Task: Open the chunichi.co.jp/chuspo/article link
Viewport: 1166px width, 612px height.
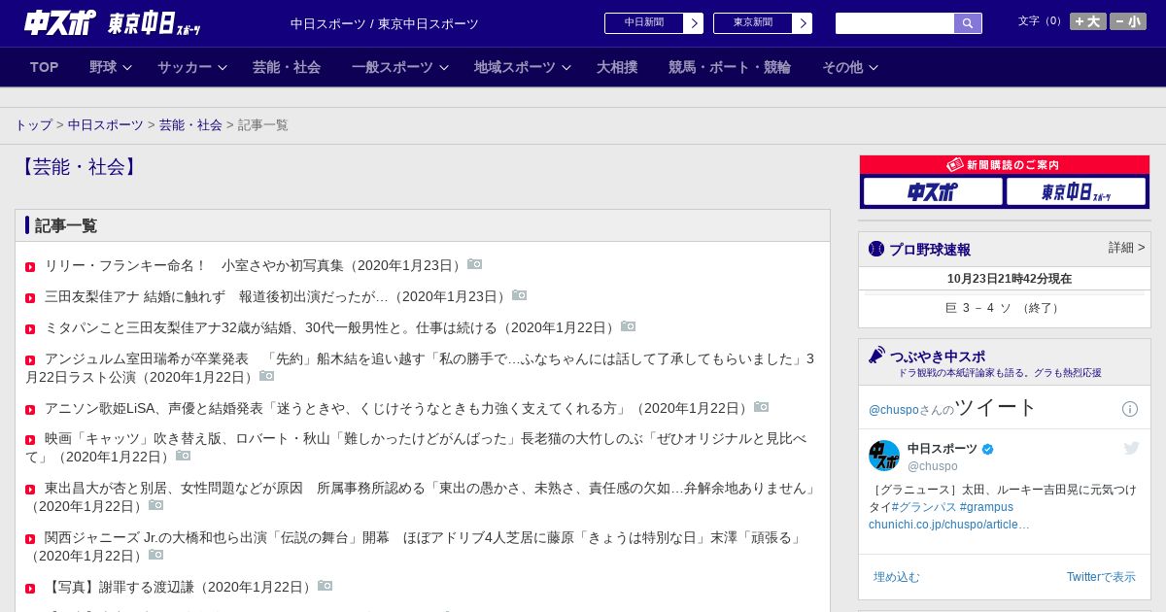Action: (949, 525)
